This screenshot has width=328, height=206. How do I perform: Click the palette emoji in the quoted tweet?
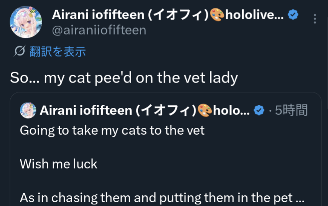(x=204, y=111)
